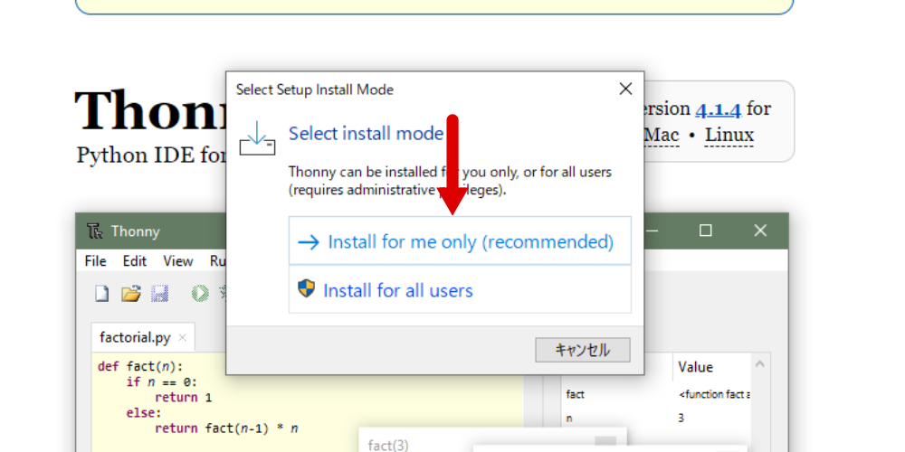Image resolution: width=905 pixels, height=452 pixels.
Task: Click the キャンセル button
Action: click(582, 350)
